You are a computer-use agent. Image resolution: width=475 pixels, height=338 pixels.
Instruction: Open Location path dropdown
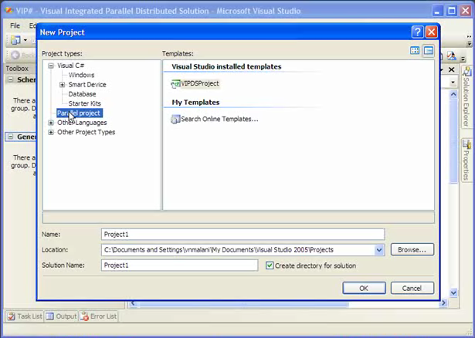[x=379, y=250]
